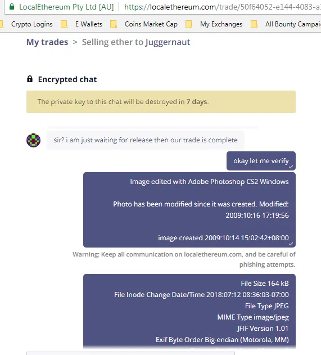Click the folder icon beside E Wallets
321x355 pixels.
(x=64, y=24)
